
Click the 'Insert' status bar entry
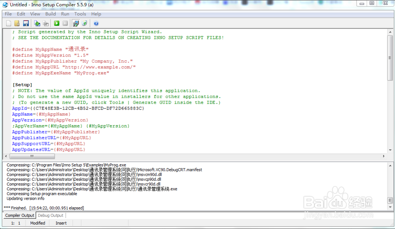click(61, 223)
